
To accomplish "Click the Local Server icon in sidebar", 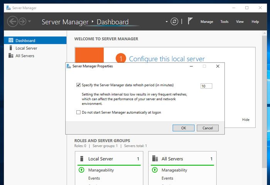I will (x=11, y=48).
